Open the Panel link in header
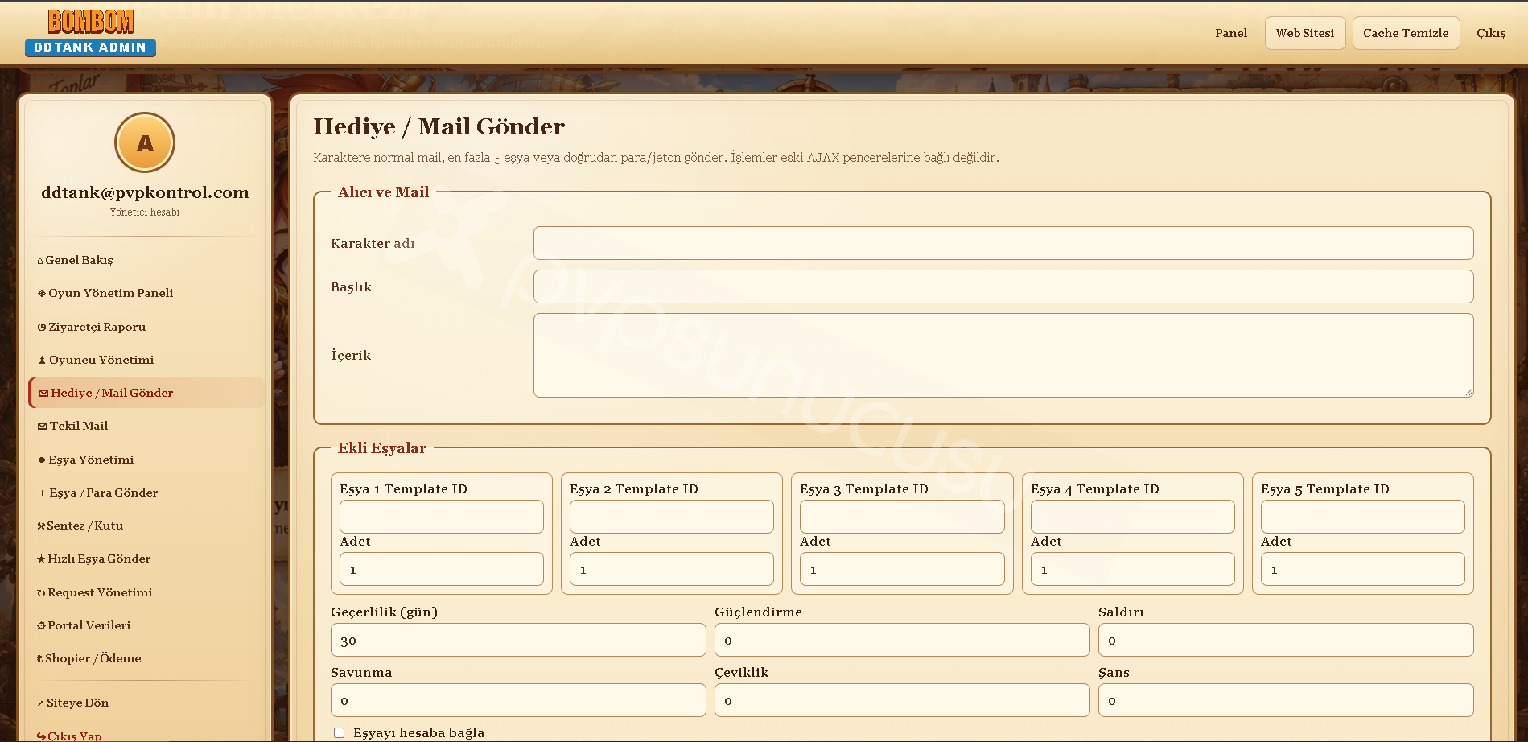 1231,33
